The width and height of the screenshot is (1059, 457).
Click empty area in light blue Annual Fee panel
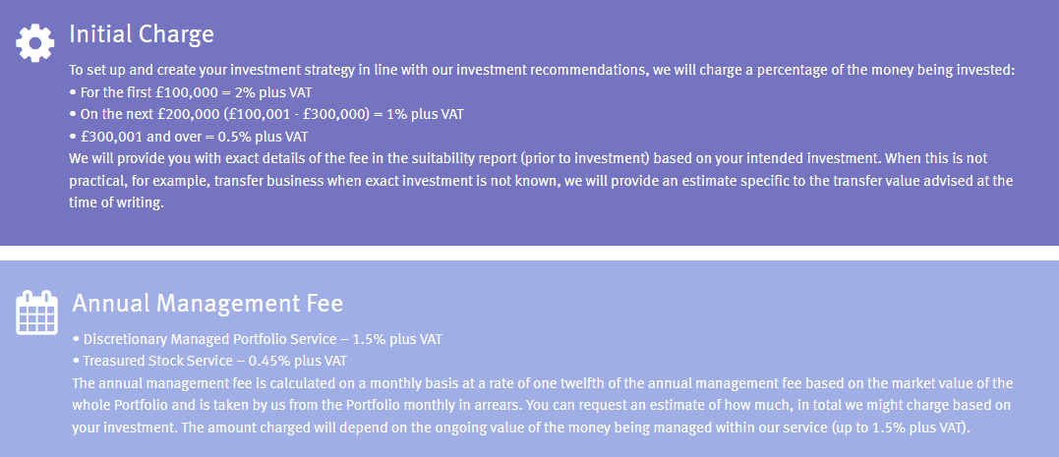[x=743, y=311]
